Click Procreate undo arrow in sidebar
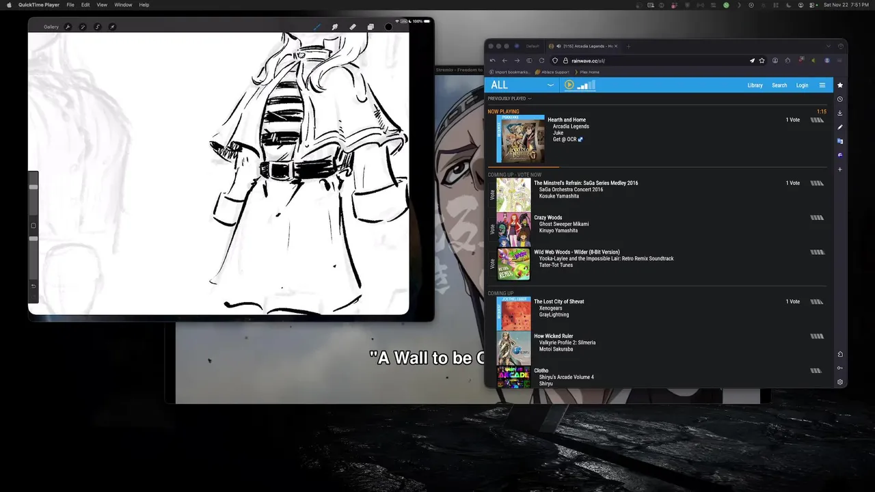 tap(33, 286)
